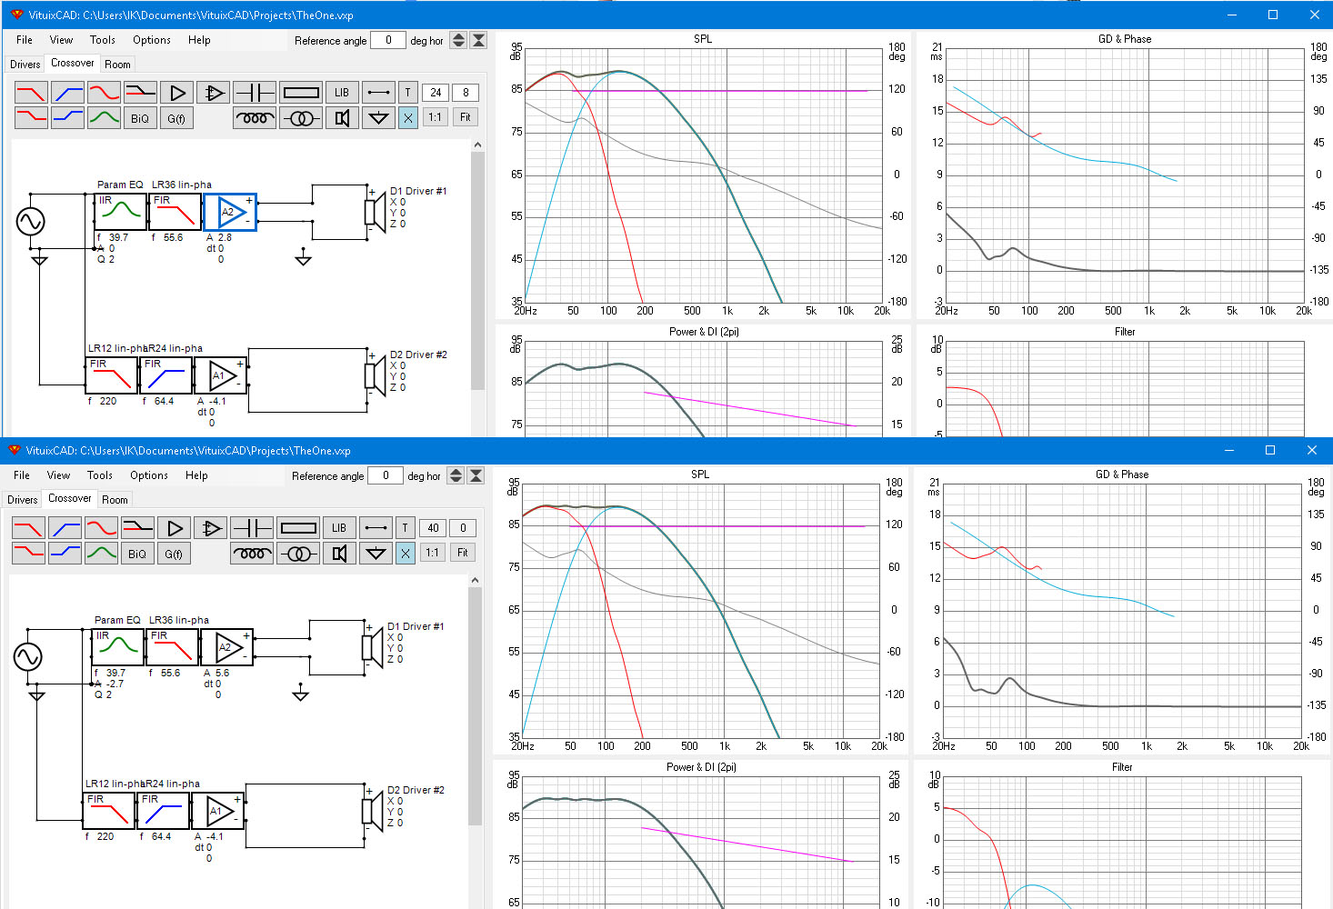Viewport: 1333px width, 909px height.
Task: Add wire connection tool in upper window
Action: pos(378,92)
